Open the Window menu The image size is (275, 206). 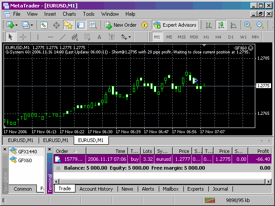[110, 14]
